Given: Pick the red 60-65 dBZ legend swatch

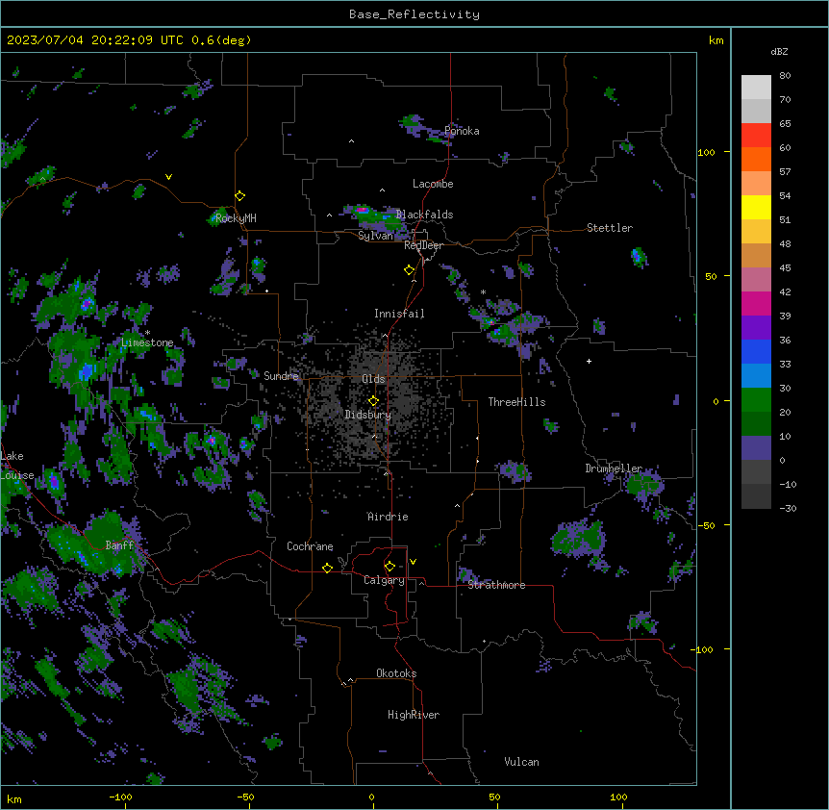Looking at the screenshot, I should pos(756,136).
